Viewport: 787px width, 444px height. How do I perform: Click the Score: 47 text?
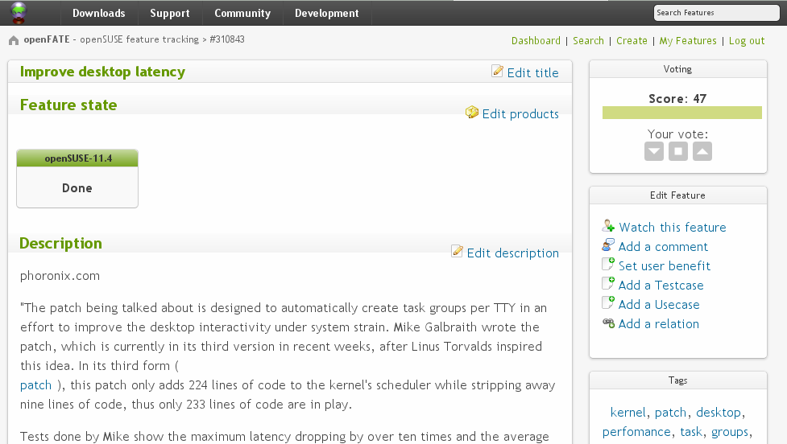point(677,99)
